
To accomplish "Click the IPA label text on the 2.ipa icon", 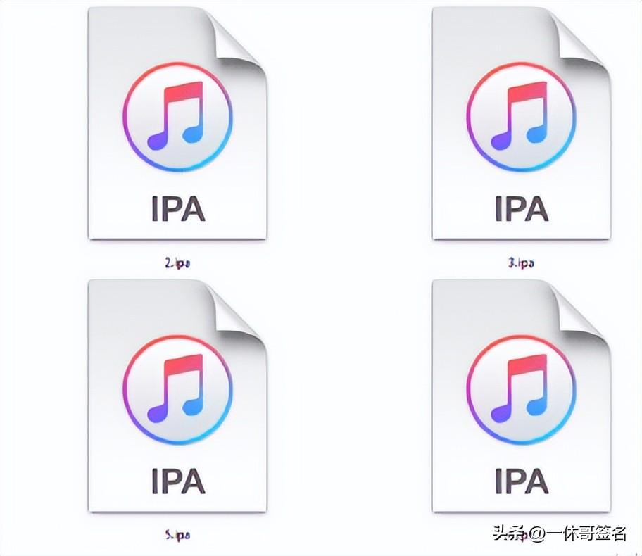I will [x=180, y=208].
